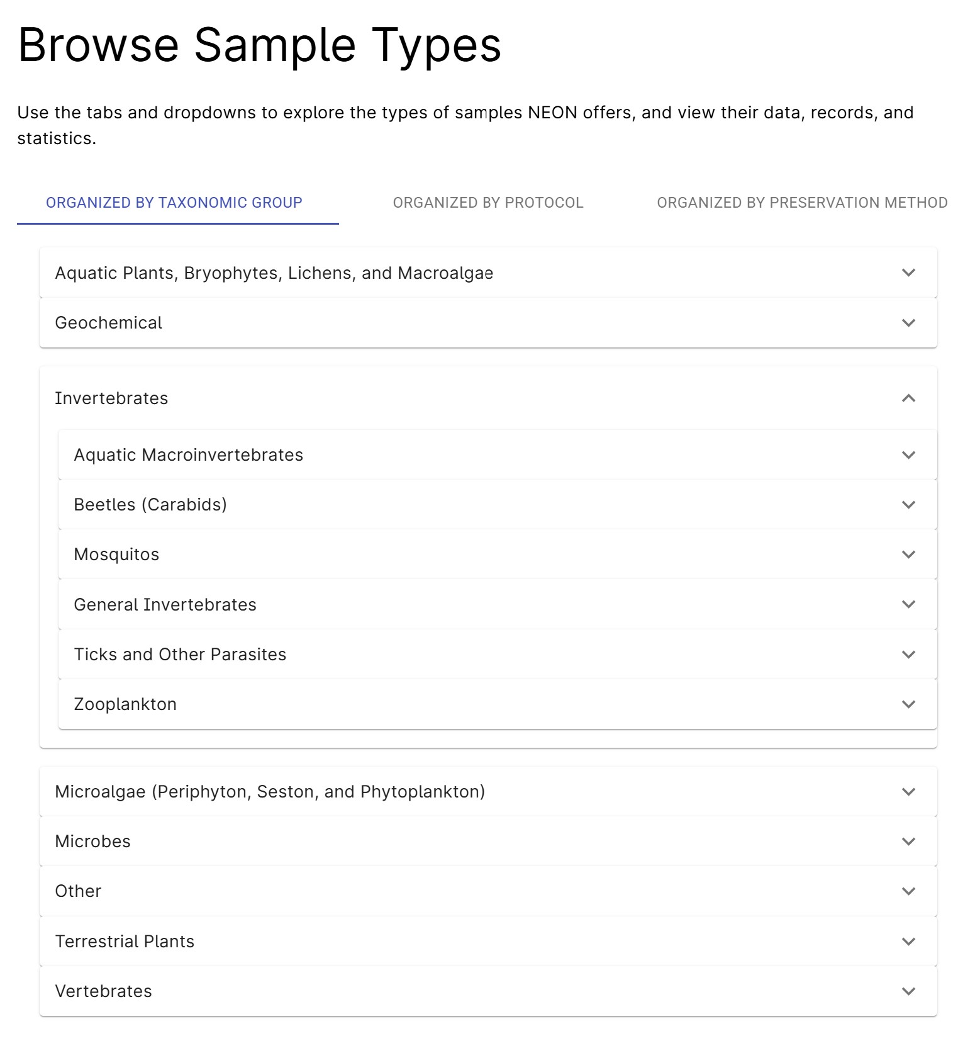Click the Geochemical row chevron icon
The image size is (975, 1048).
tap(908, 323)
